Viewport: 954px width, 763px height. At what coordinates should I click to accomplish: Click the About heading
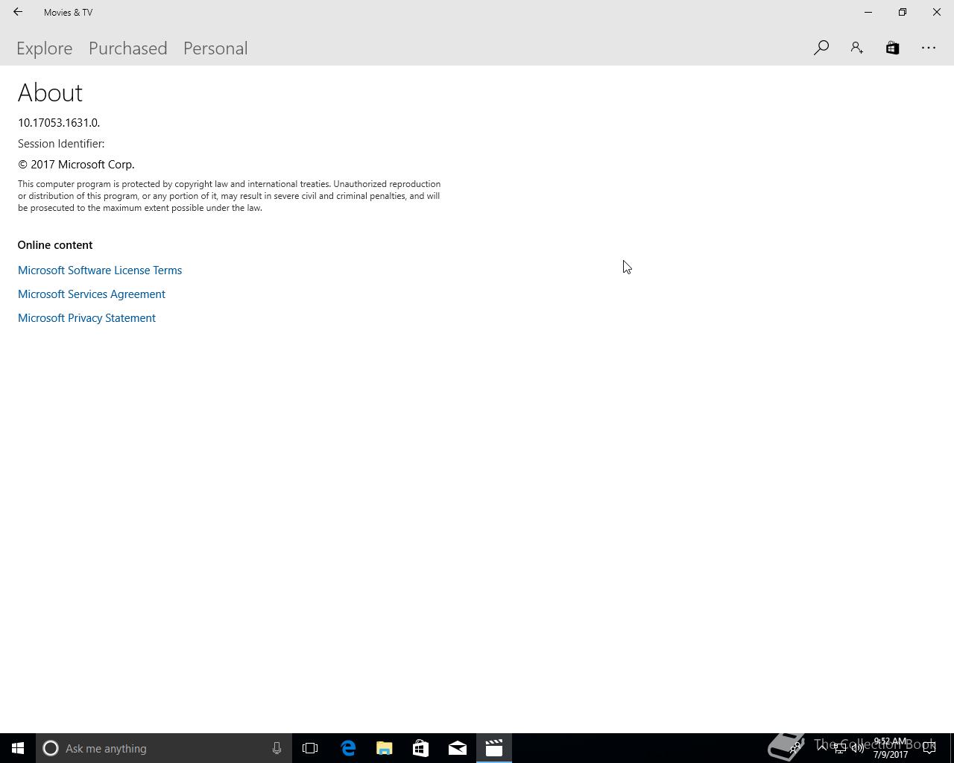(50, 92)
